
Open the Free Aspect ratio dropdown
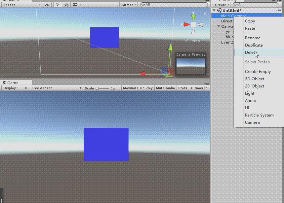tap(56, 88)
